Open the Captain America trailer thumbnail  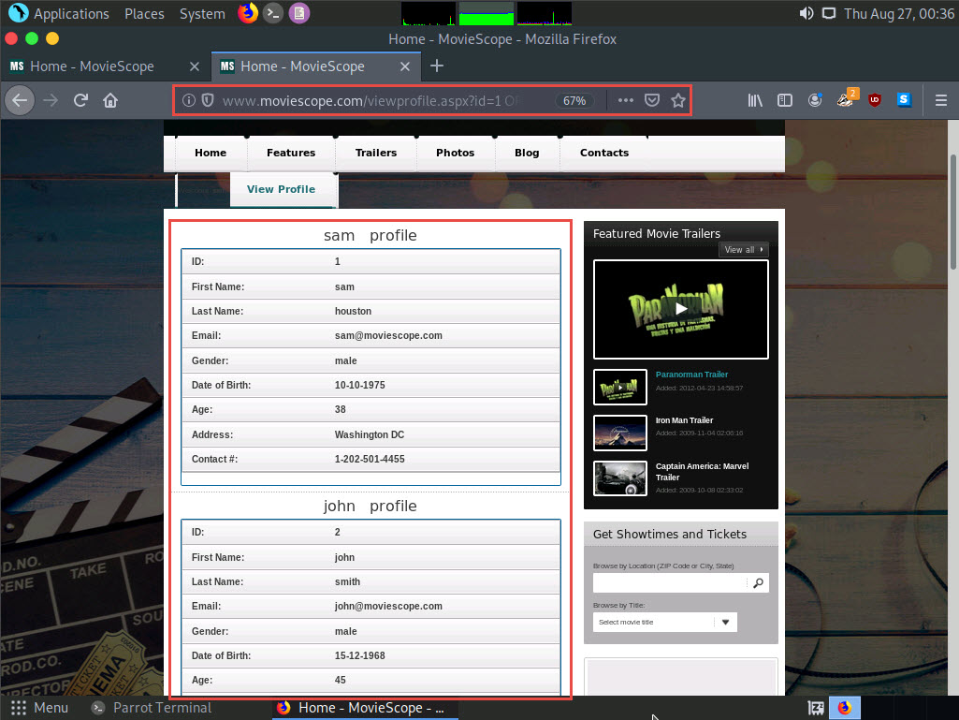tap(620, 478)
